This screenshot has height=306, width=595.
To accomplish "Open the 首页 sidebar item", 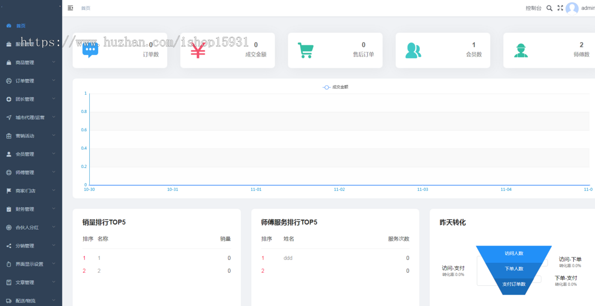I will point(20,26).
